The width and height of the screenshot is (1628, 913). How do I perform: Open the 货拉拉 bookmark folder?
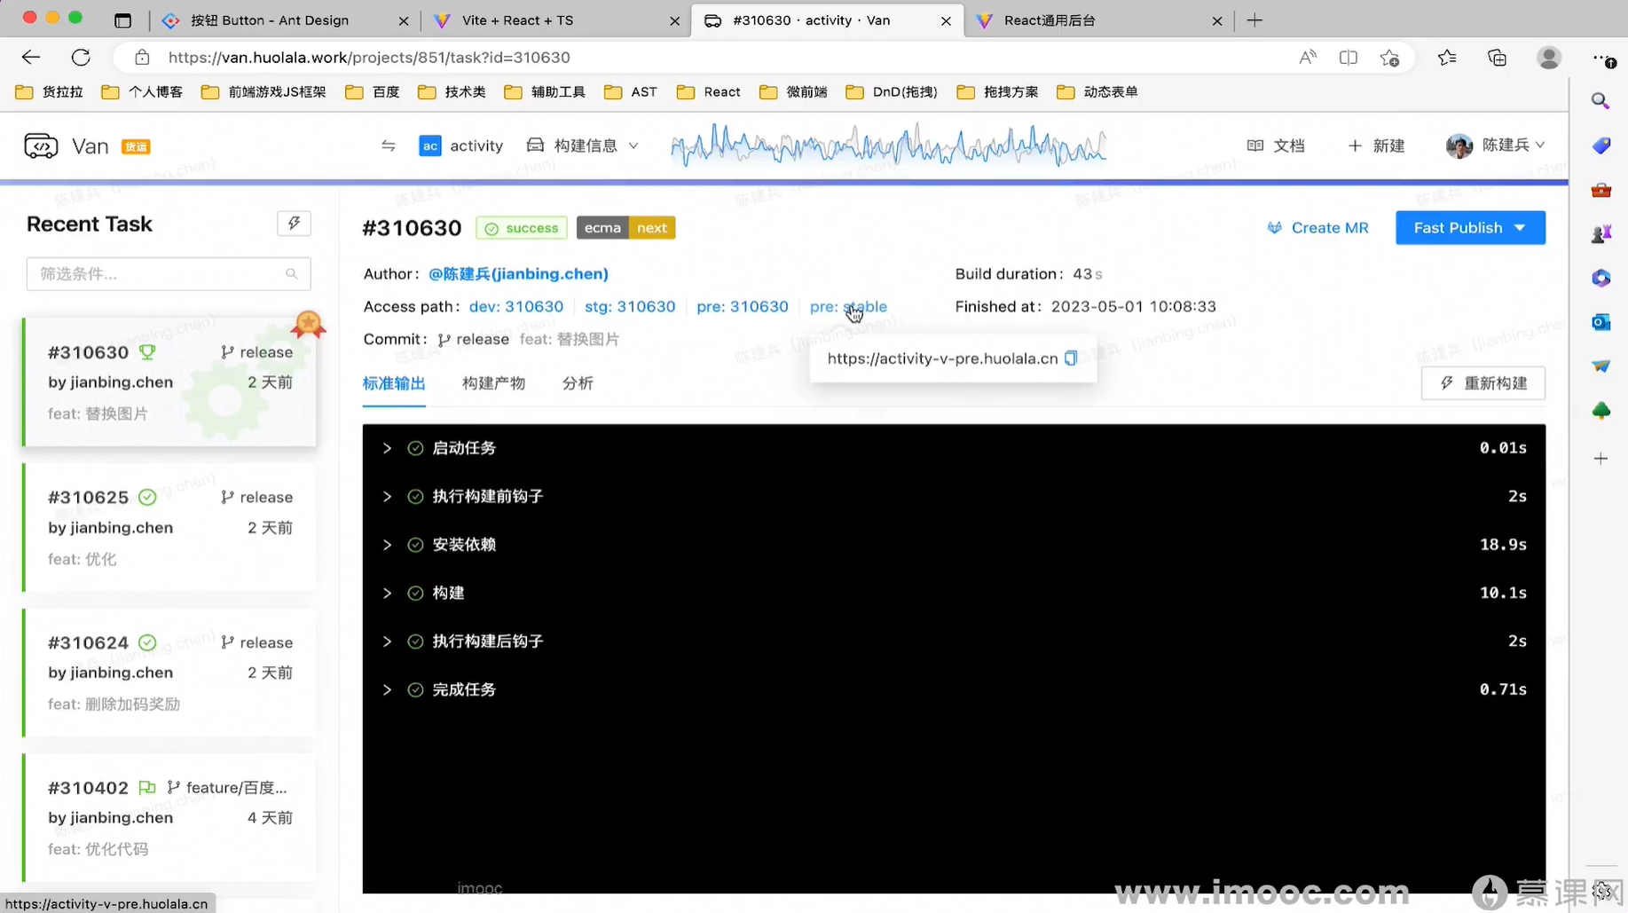50,91
